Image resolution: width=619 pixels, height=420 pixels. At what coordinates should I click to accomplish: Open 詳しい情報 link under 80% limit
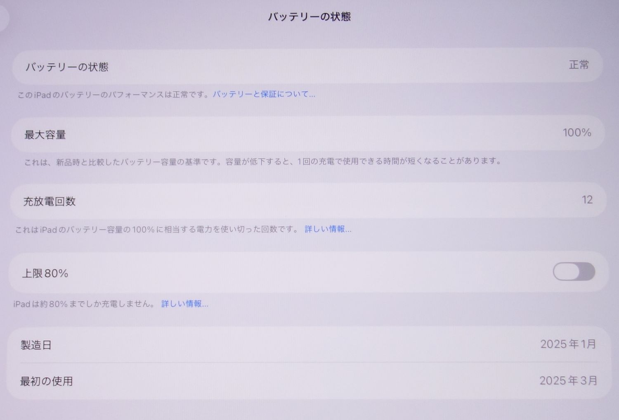coord(184,304)
